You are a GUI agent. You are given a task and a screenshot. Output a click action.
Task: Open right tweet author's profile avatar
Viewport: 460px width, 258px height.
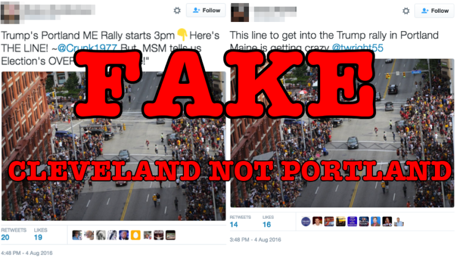pyautogui.click(x=240, y=12)
